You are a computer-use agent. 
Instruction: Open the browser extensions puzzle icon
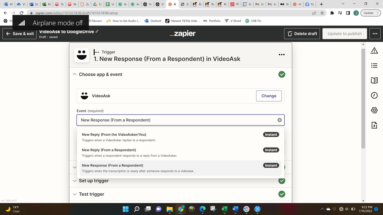coord(332,13)
